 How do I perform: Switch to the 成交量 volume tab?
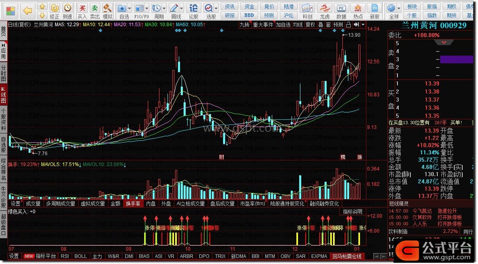point(33,204)
